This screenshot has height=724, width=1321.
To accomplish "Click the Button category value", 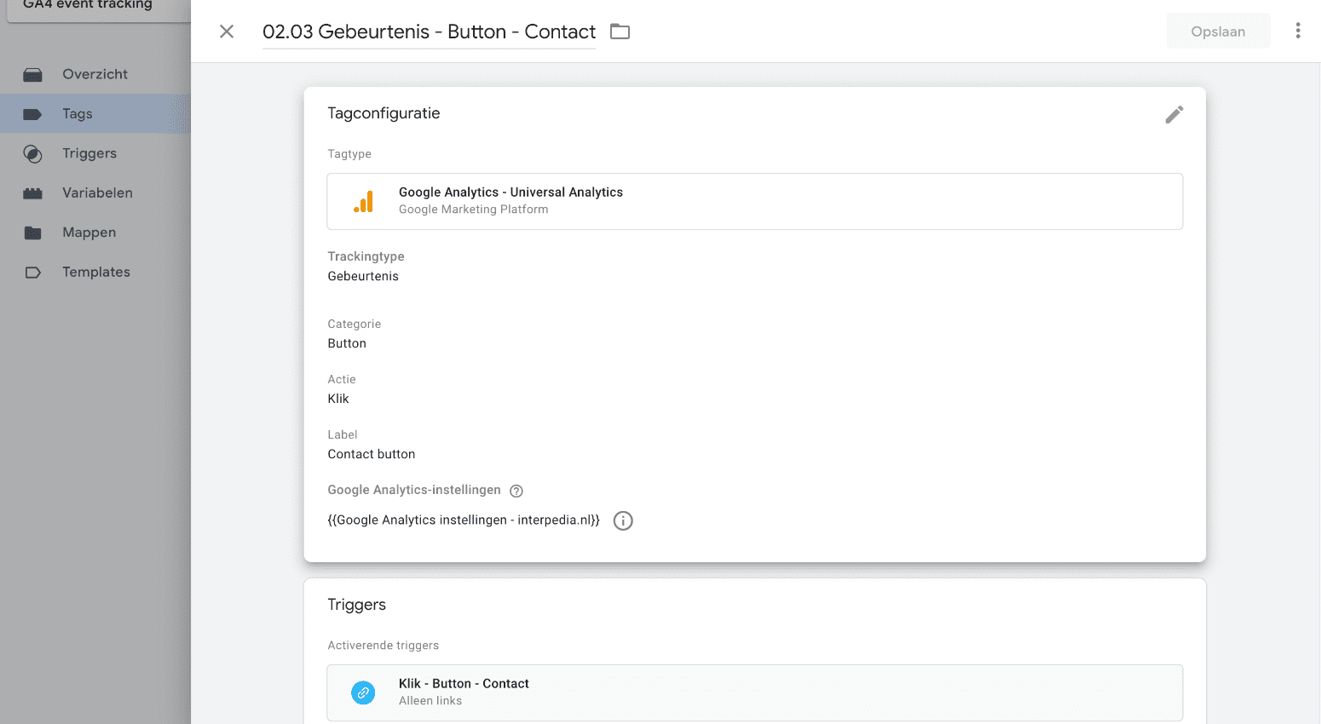I will (347, 343).
